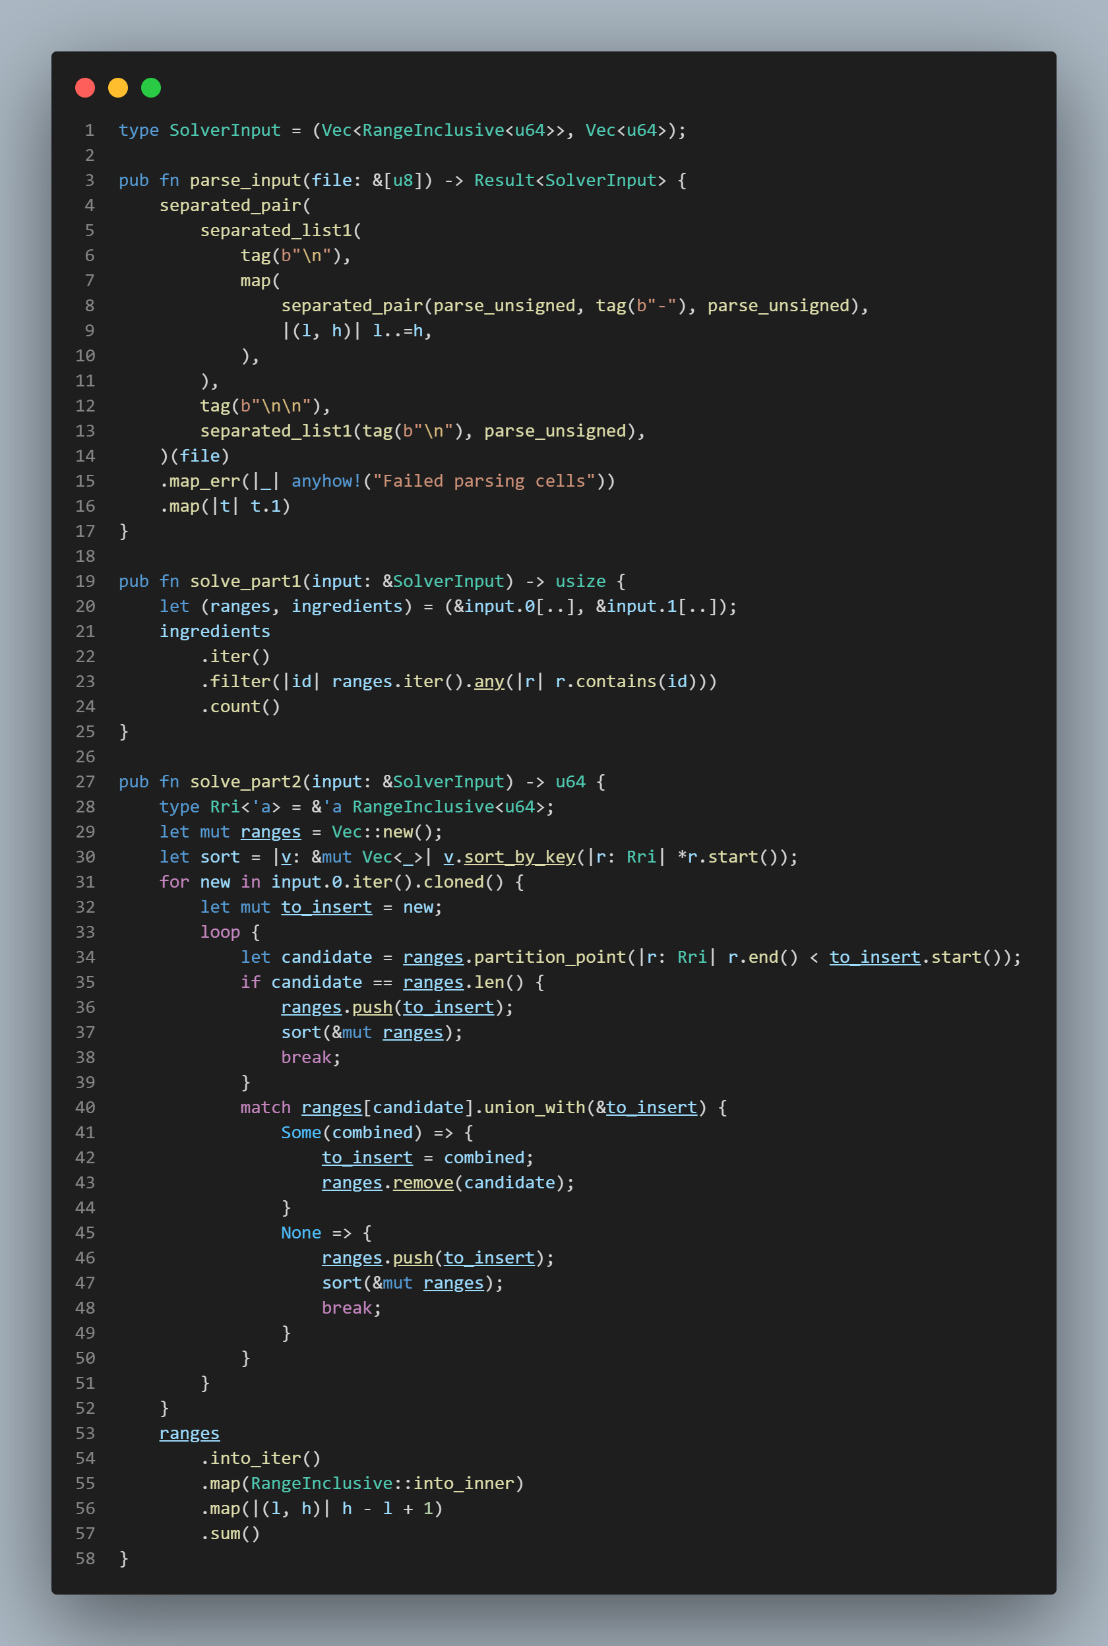Viewport: 1108px width, 1646px height.
Task: Click the "loop" keyword
Action: [220, 932]
